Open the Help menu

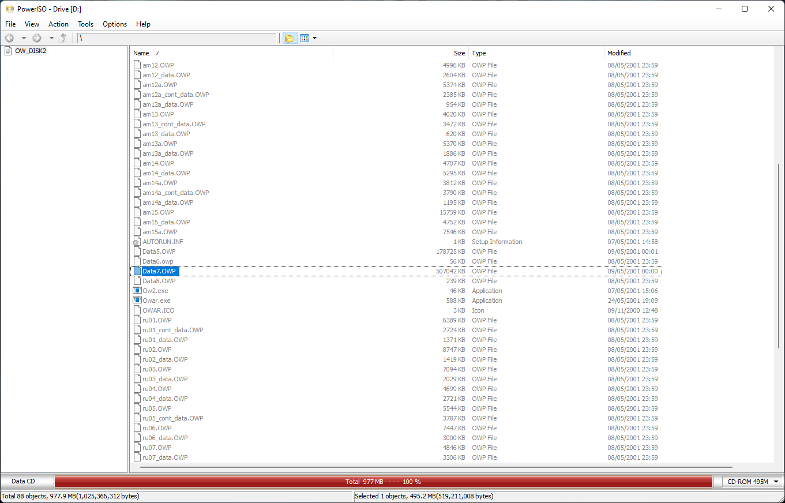tap(144, 24)
